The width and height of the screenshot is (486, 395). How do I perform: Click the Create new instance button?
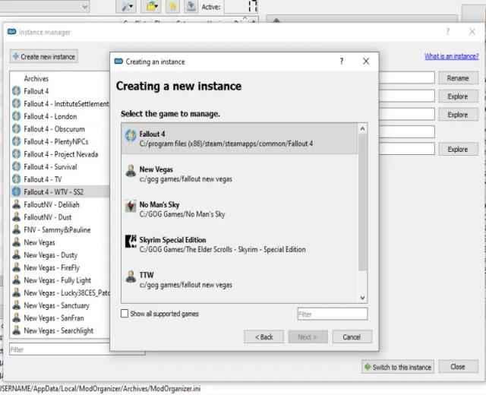point(44,57)
